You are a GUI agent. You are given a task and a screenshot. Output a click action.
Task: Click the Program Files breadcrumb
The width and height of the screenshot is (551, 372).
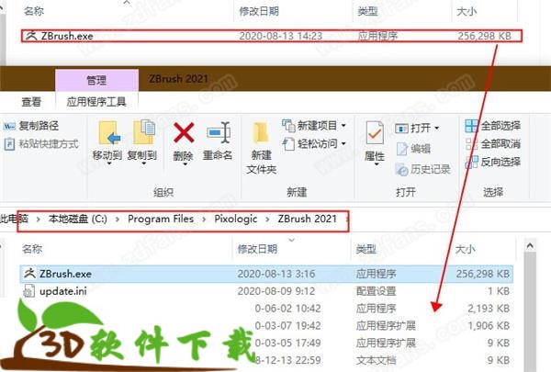tap(161, 219)
